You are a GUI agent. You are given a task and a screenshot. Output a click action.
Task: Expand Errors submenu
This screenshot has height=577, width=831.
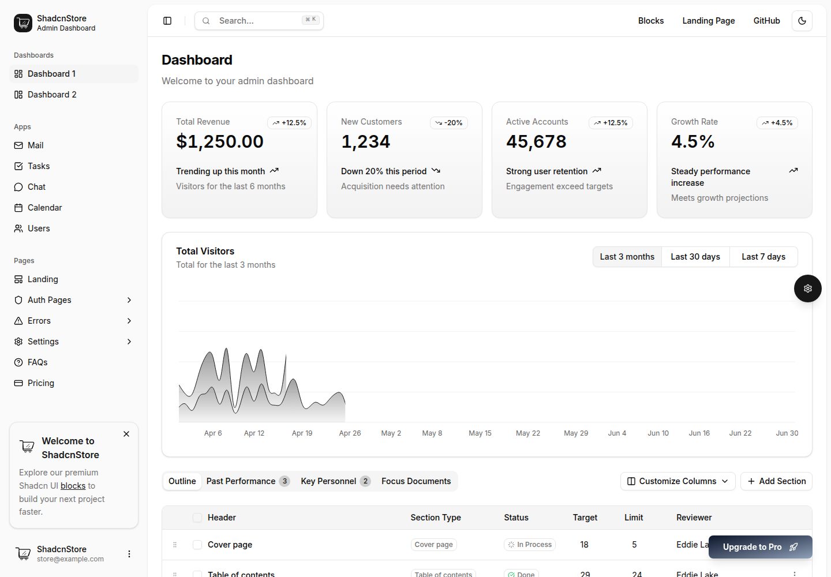74,321
